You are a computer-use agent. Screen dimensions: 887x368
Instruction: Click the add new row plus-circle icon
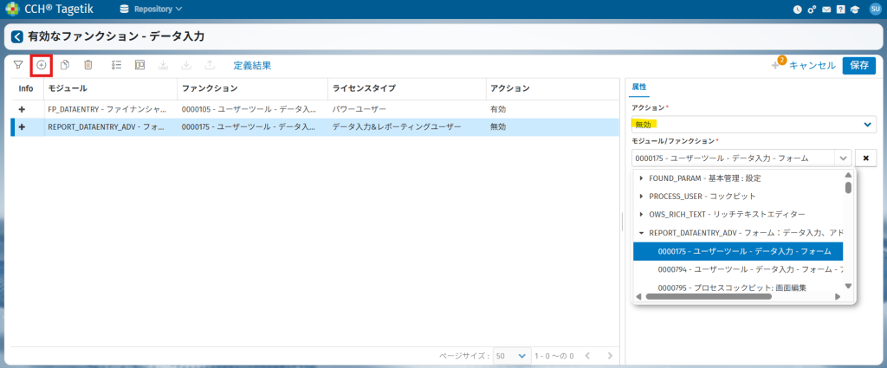[x=41, y=65]
